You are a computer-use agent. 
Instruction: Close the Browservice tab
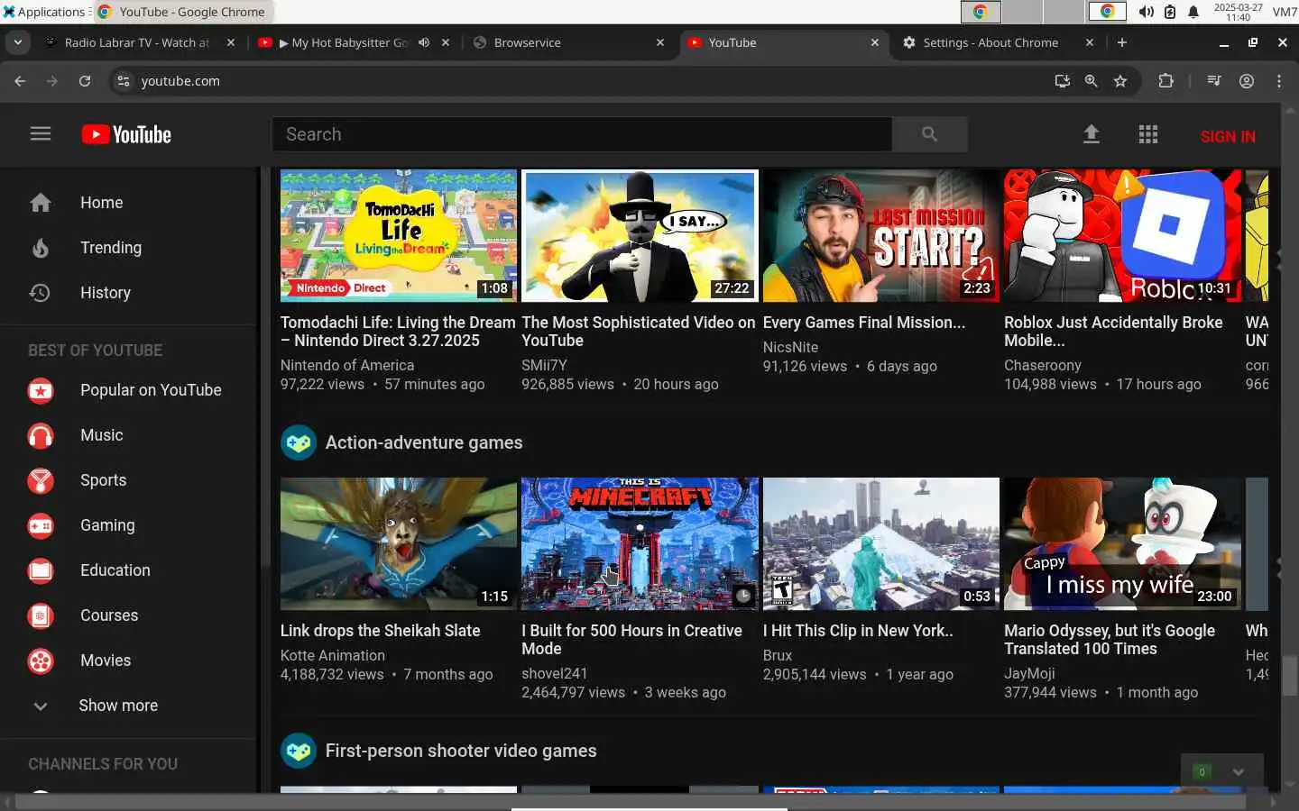tap(660, 42)
